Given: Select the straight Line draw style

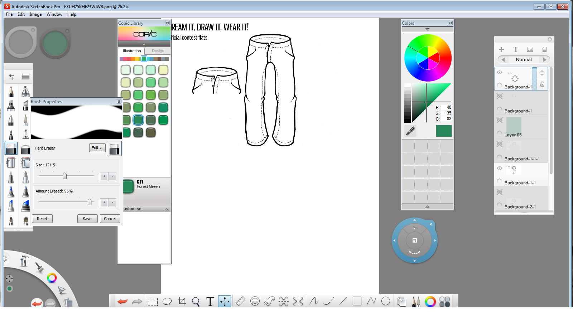Looking at the screenshot, I should (x=343, y=301).
